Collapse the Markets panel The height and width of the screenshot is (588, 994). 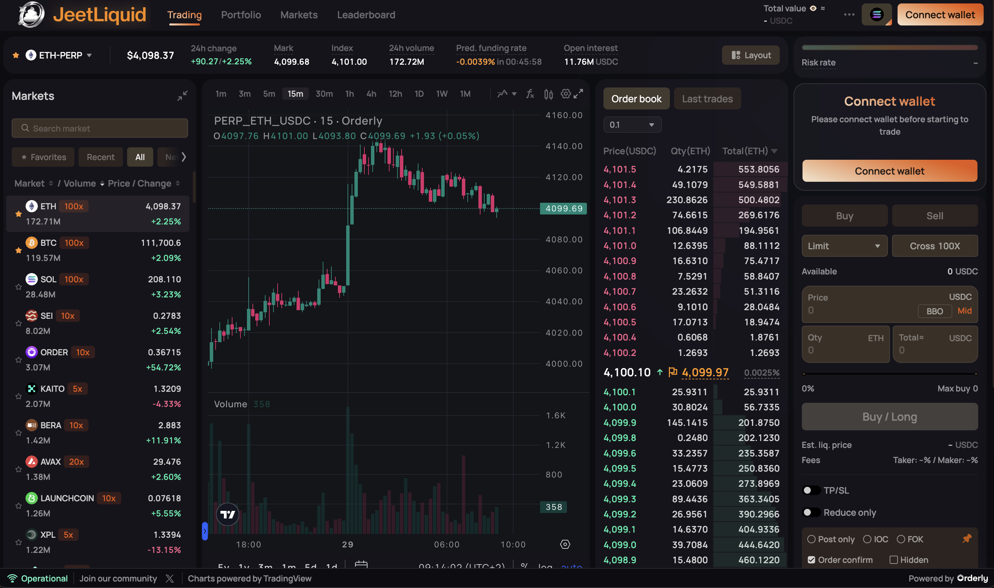click(x=182, y=95)
